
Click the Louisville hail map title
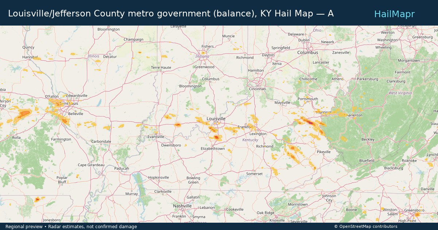tap(171, 14)
